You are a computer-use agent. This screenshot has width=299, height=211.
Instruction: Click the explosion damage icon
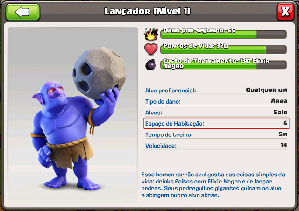(x=151, y=34)
